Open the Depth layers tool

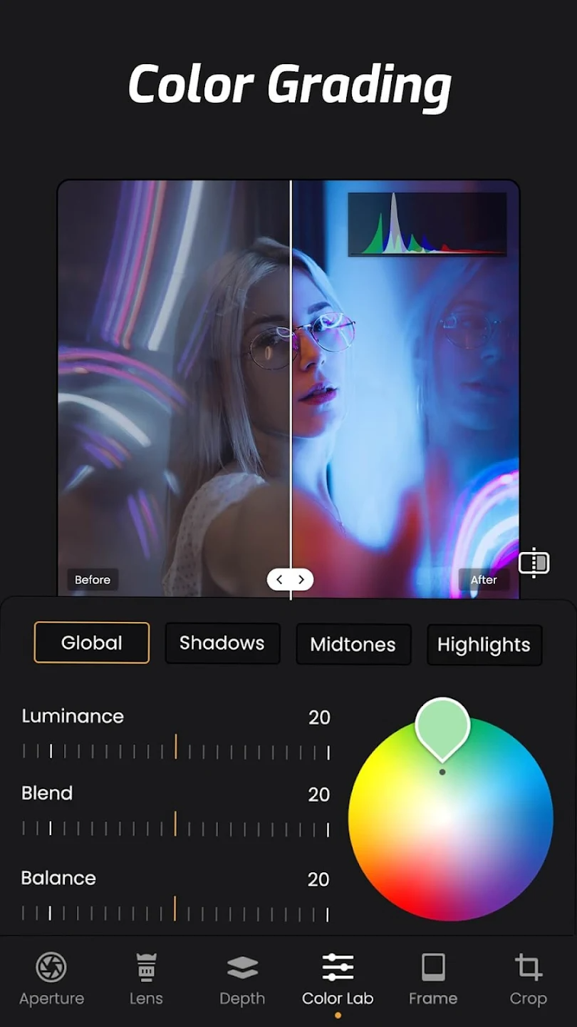pyautogui.click(x=242, y=979)
